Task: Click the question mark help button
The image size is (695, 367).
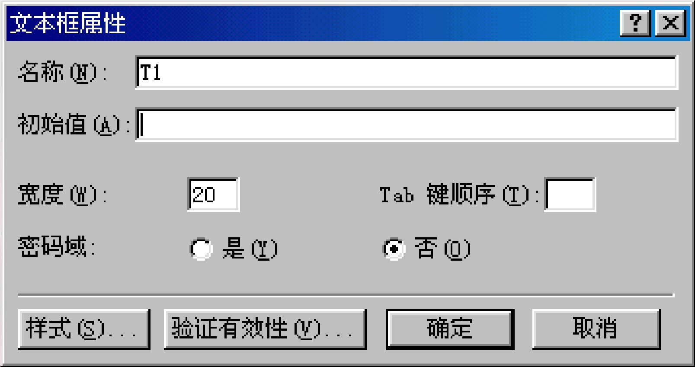Action: (635, 23)
